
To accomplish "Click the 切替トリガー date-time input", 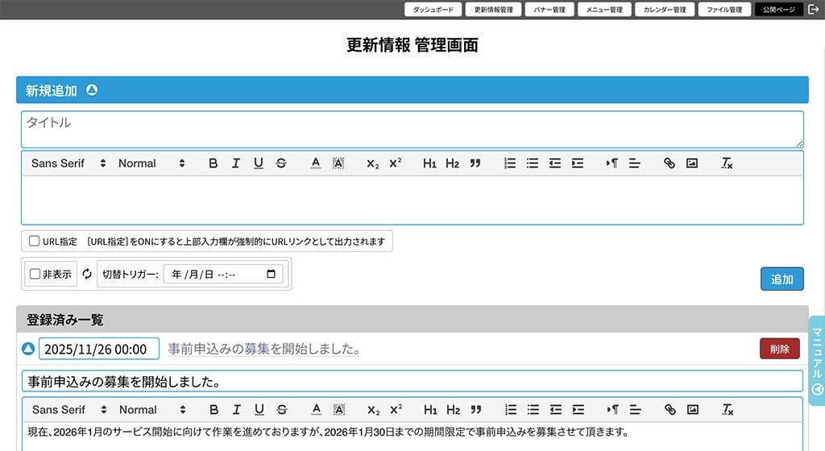I will (x=223, y=274).
